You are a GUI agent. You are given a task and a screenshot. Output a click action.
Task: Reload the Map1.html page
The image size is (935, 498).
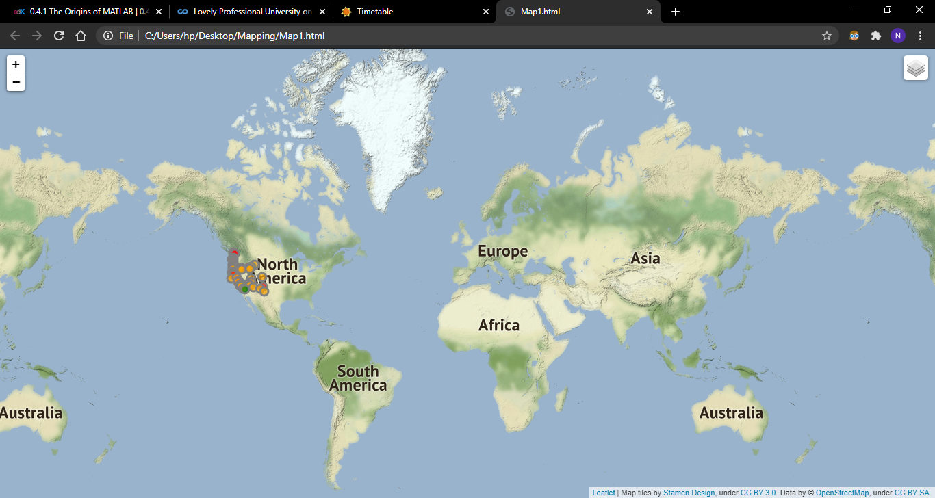coord(58,35)
